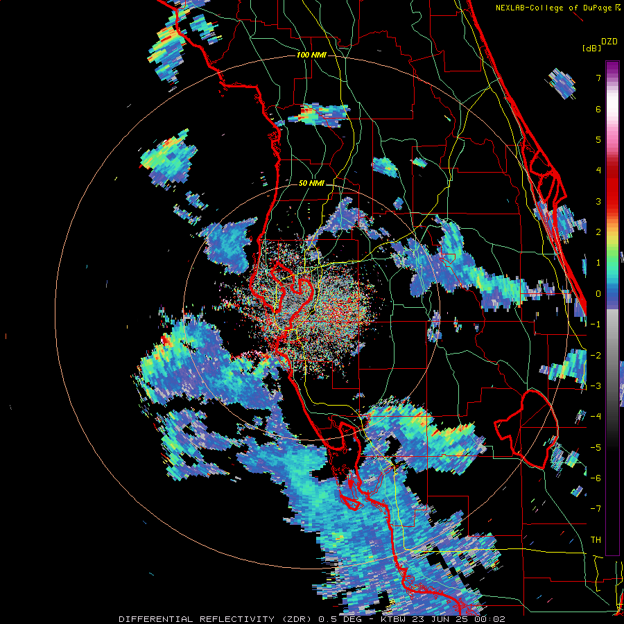Click the 23 JUN 25 00:02 timestamp
Viewport: 624px width, 624px height.
[458, 619]
